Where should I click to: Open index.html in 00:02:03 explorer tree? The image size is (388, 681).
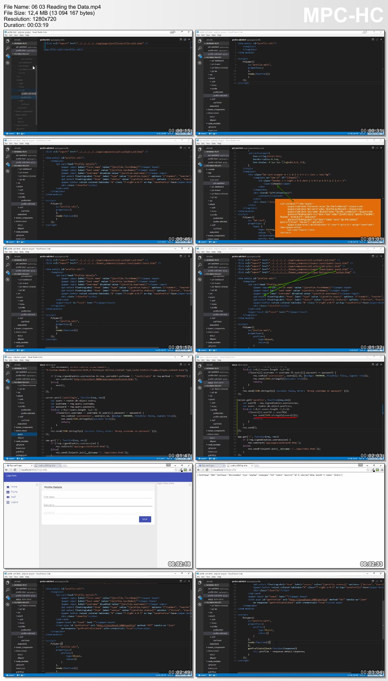pos(214,427)
